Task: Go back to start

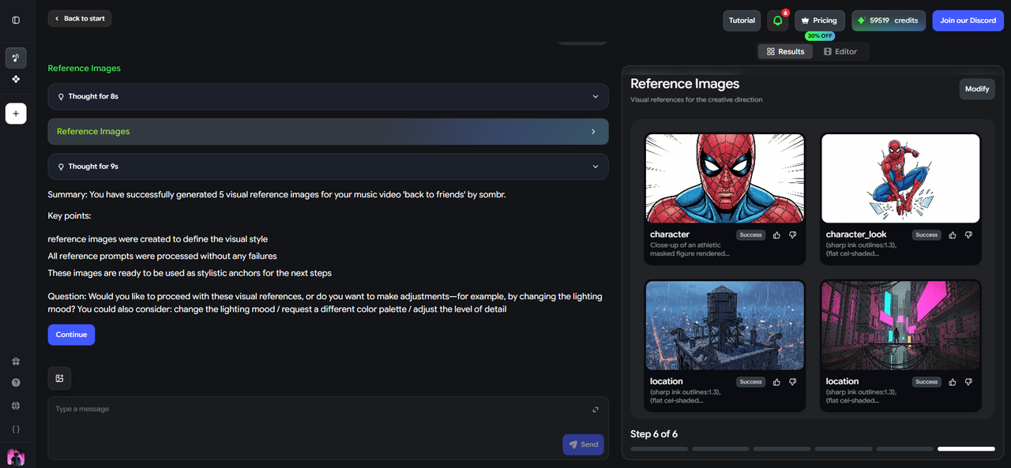Action: [x=80, y=18]
